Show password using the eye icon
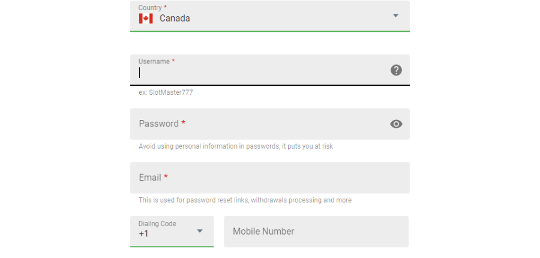 point(396,124)
